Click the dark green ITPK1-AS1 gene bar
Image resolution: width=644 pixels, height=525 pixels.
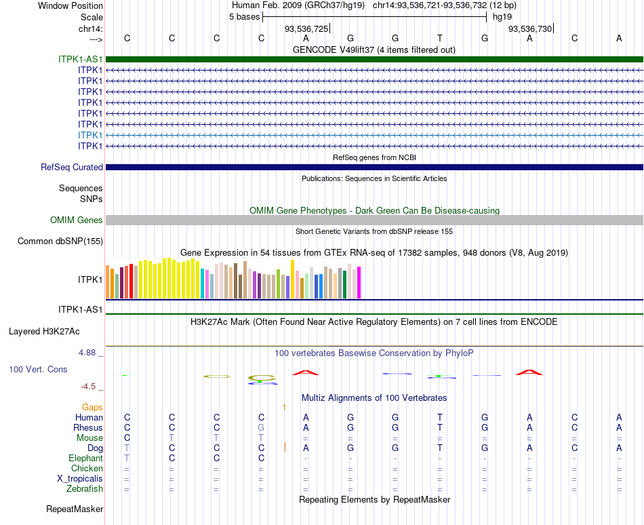coord(374,59)
